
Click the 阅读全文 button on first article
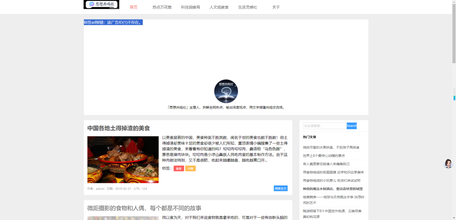click(x=280, y=188)
